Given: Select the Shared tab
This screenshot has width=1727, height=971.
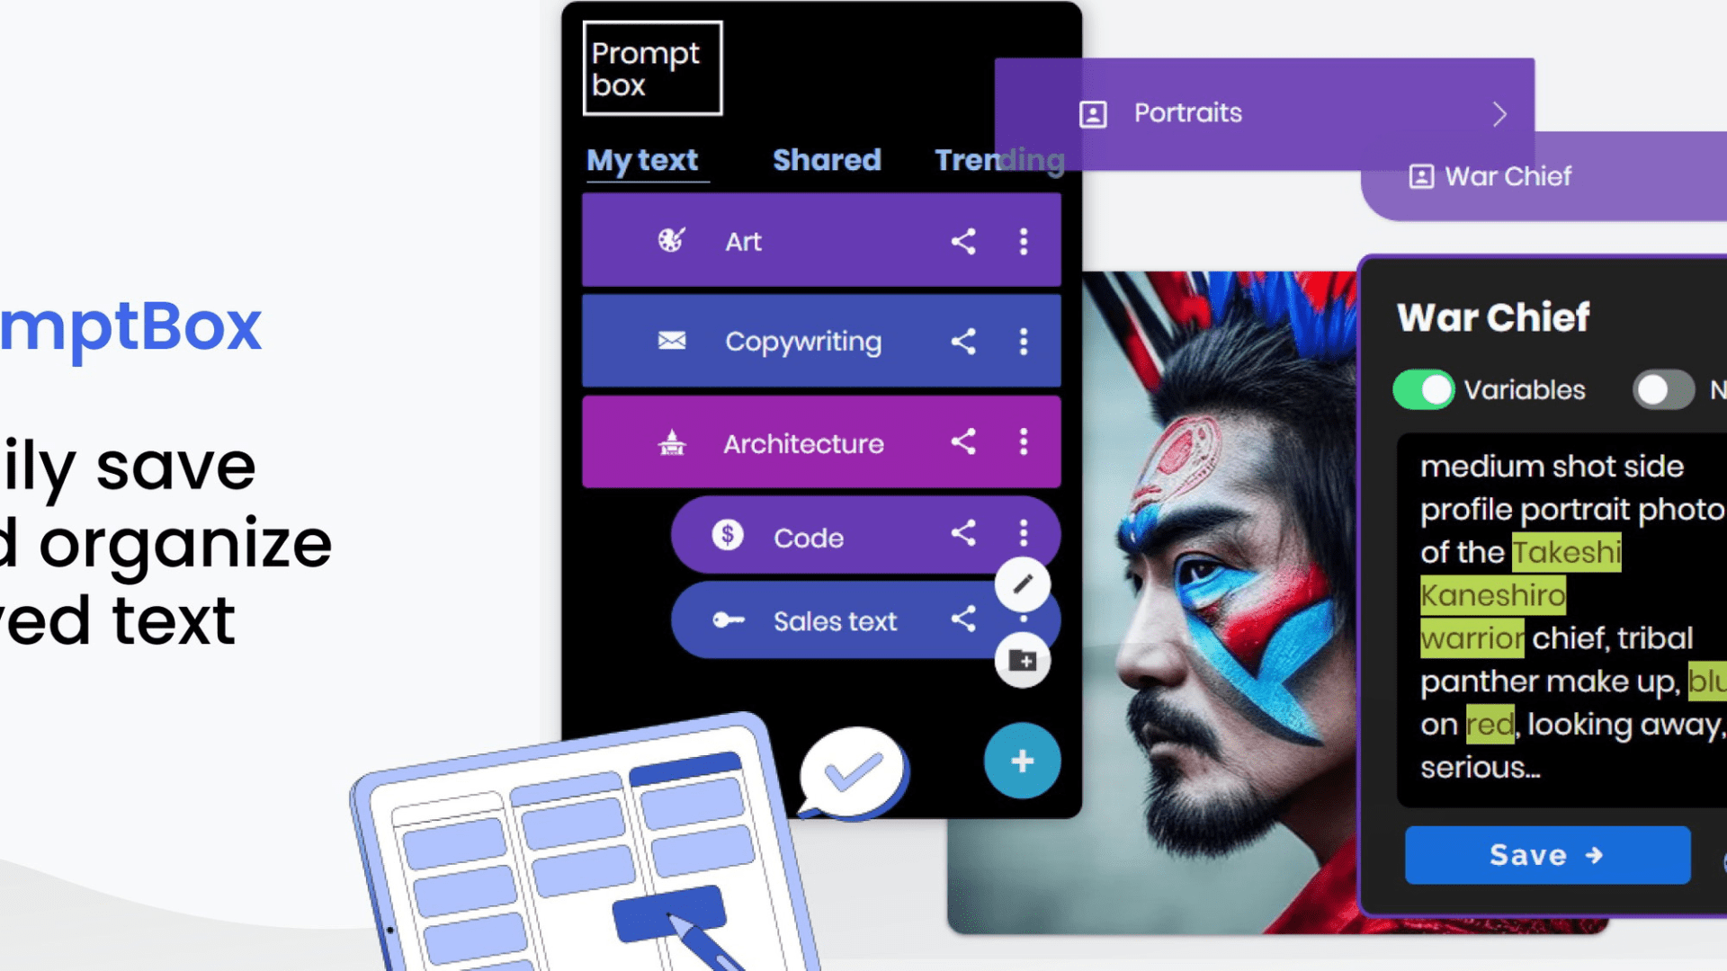Looking at the screenshot, I should (828, 159).
